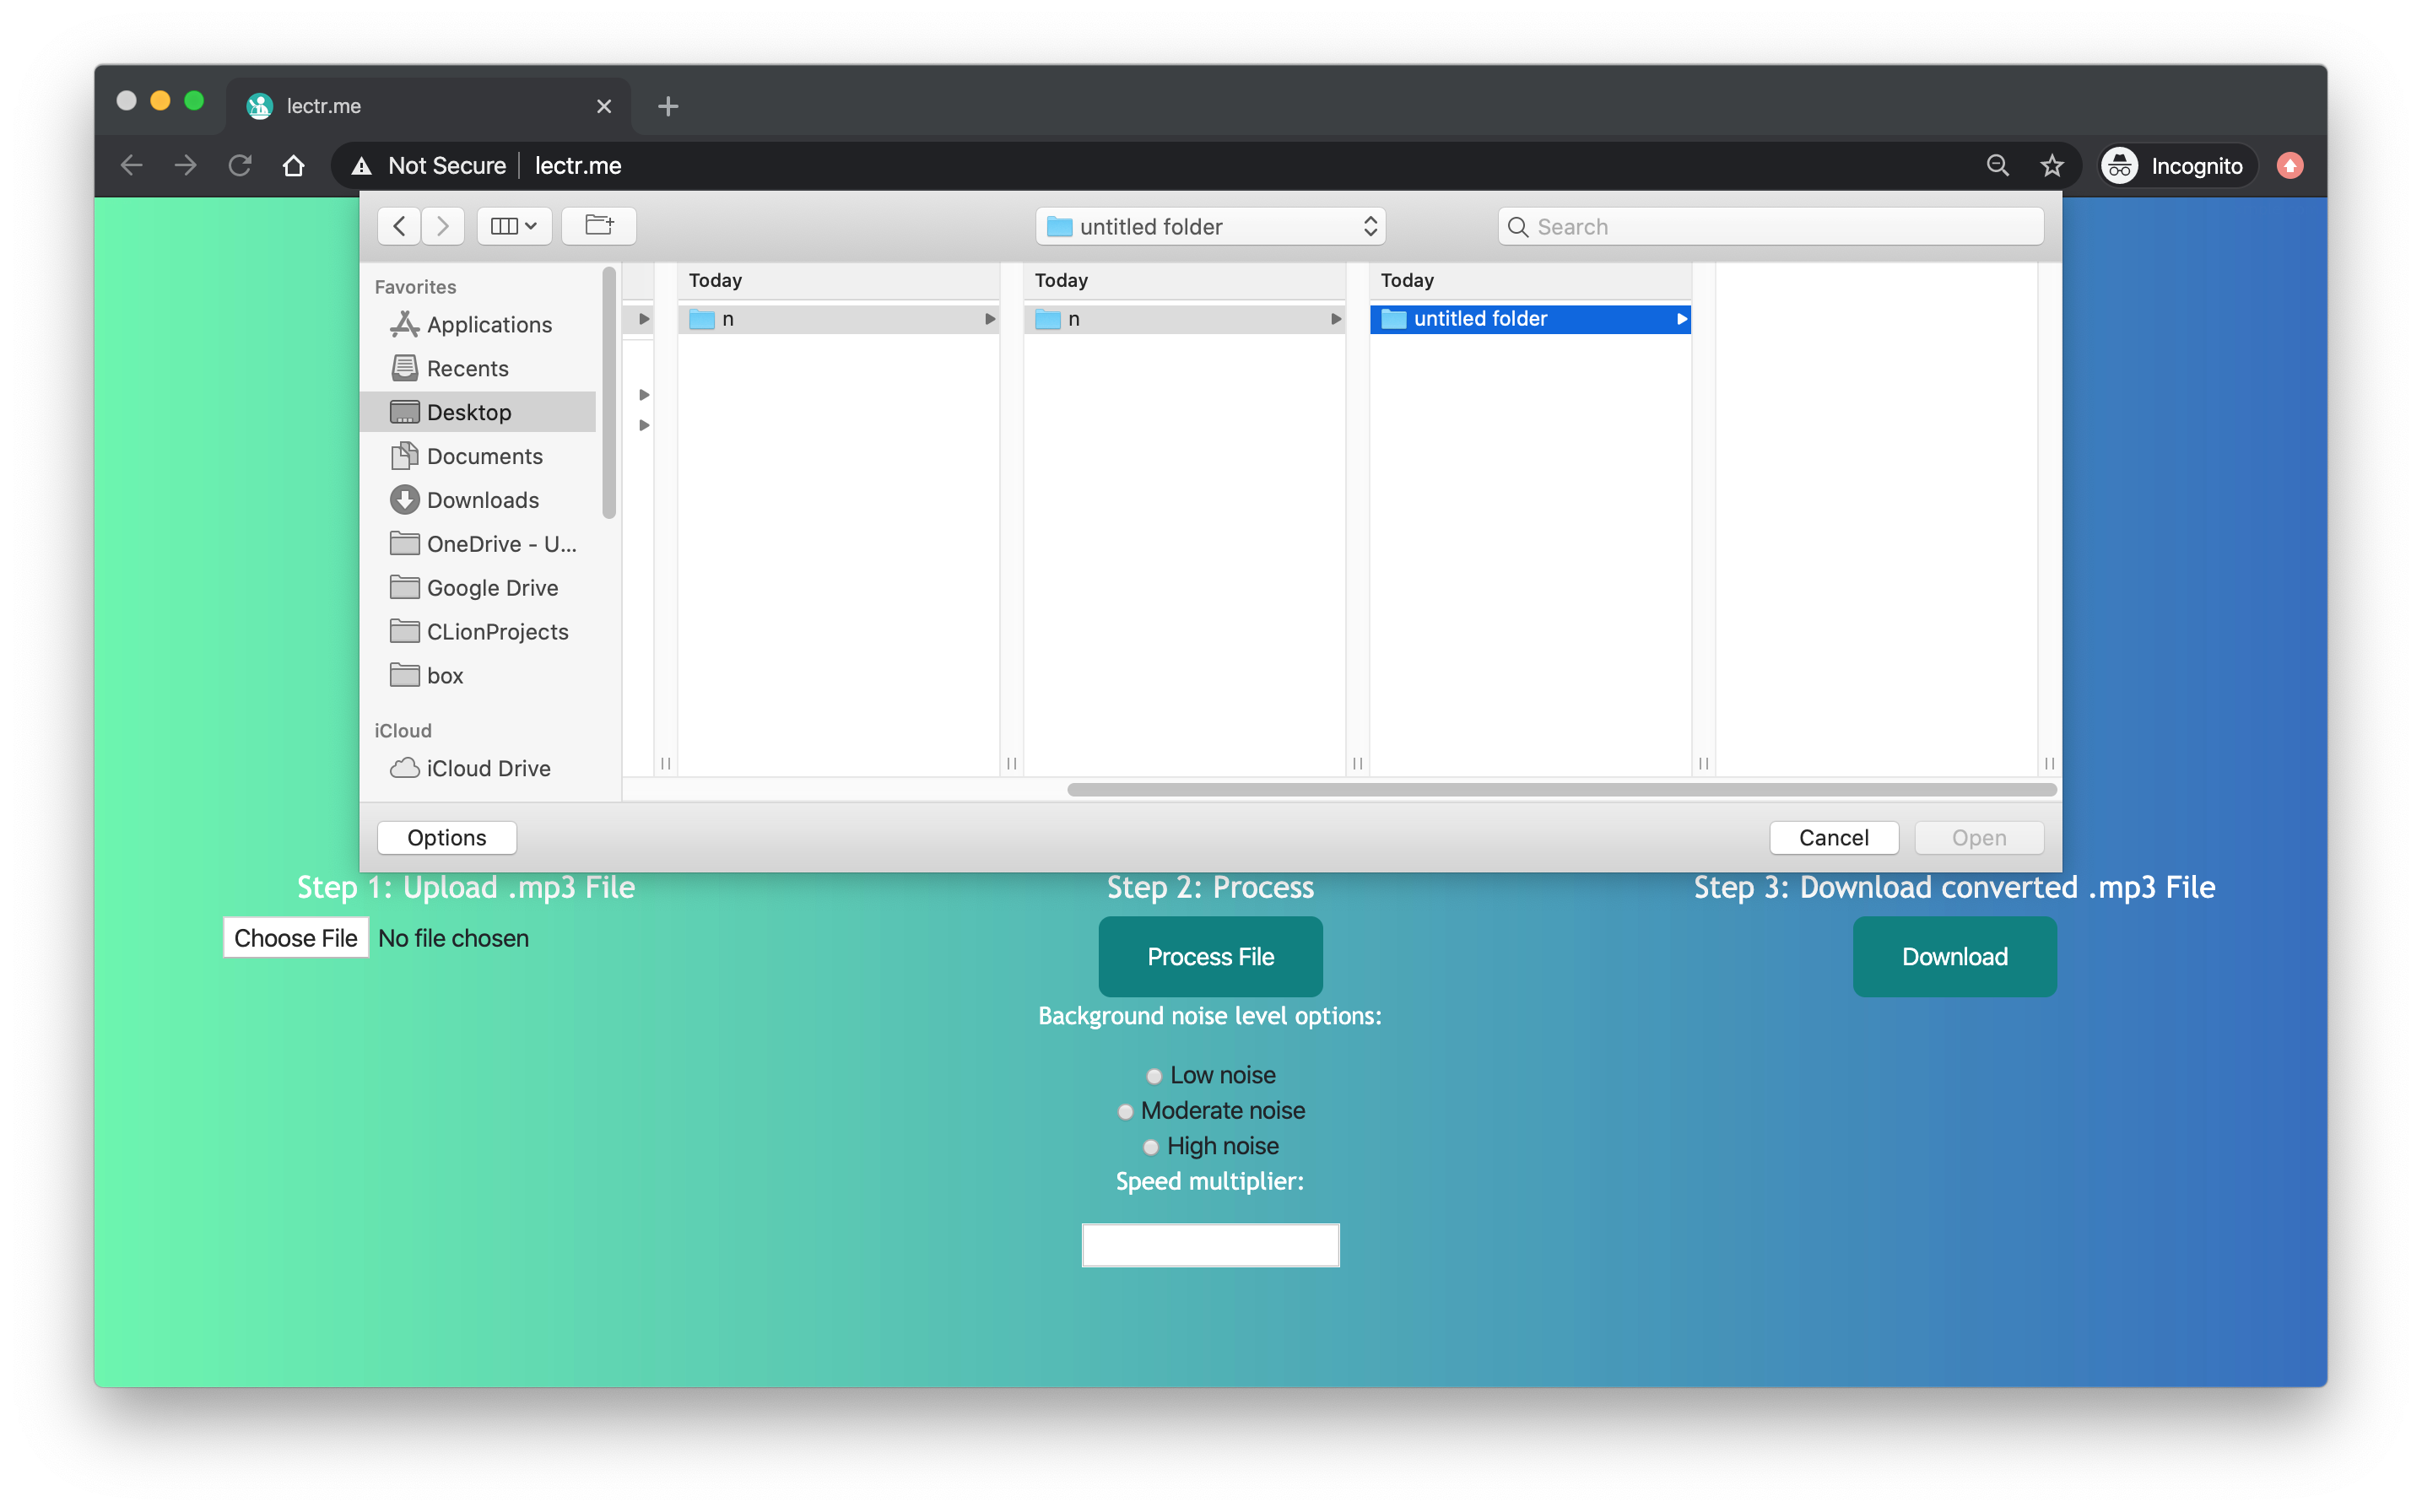Reload the page with refresh icon
This screenshot has height=1512, width=2422.
click(240, 166)
